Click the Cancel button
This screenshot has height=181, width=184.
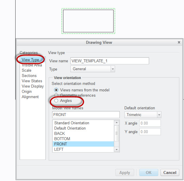(170, 172)
